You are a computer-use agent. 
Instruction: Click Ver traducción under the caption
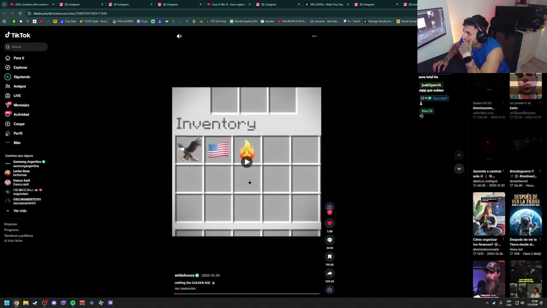185,289
